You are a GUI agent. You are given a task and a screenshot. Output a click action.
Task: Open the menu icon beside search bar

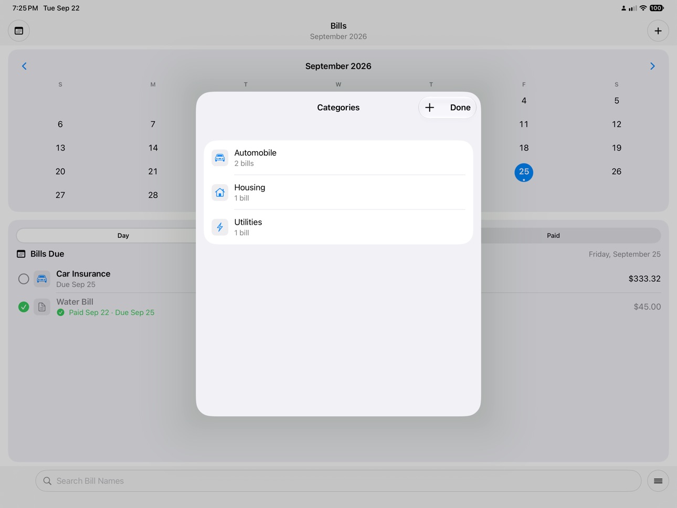pos(658,481)
